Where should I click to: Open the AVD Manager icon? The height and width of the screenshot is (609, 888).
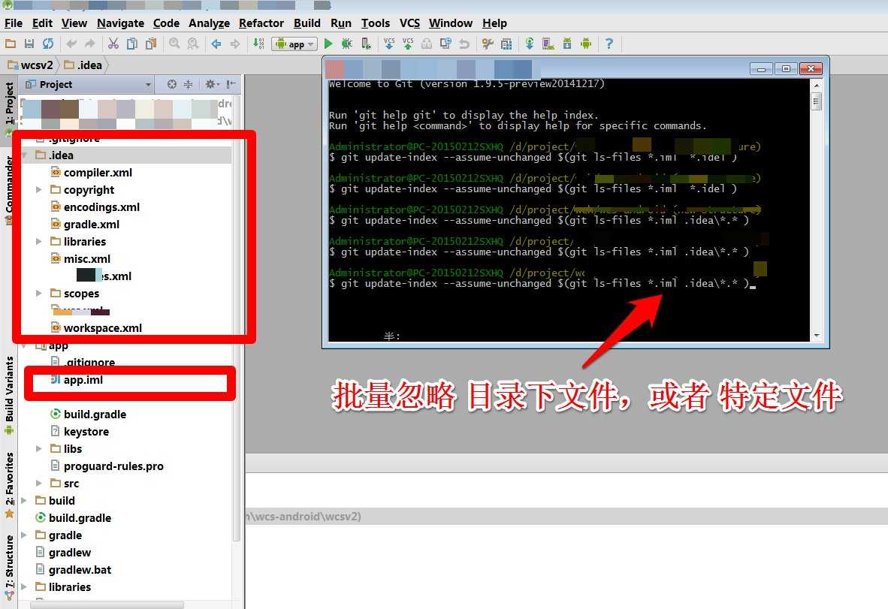[x=548, y=44]
